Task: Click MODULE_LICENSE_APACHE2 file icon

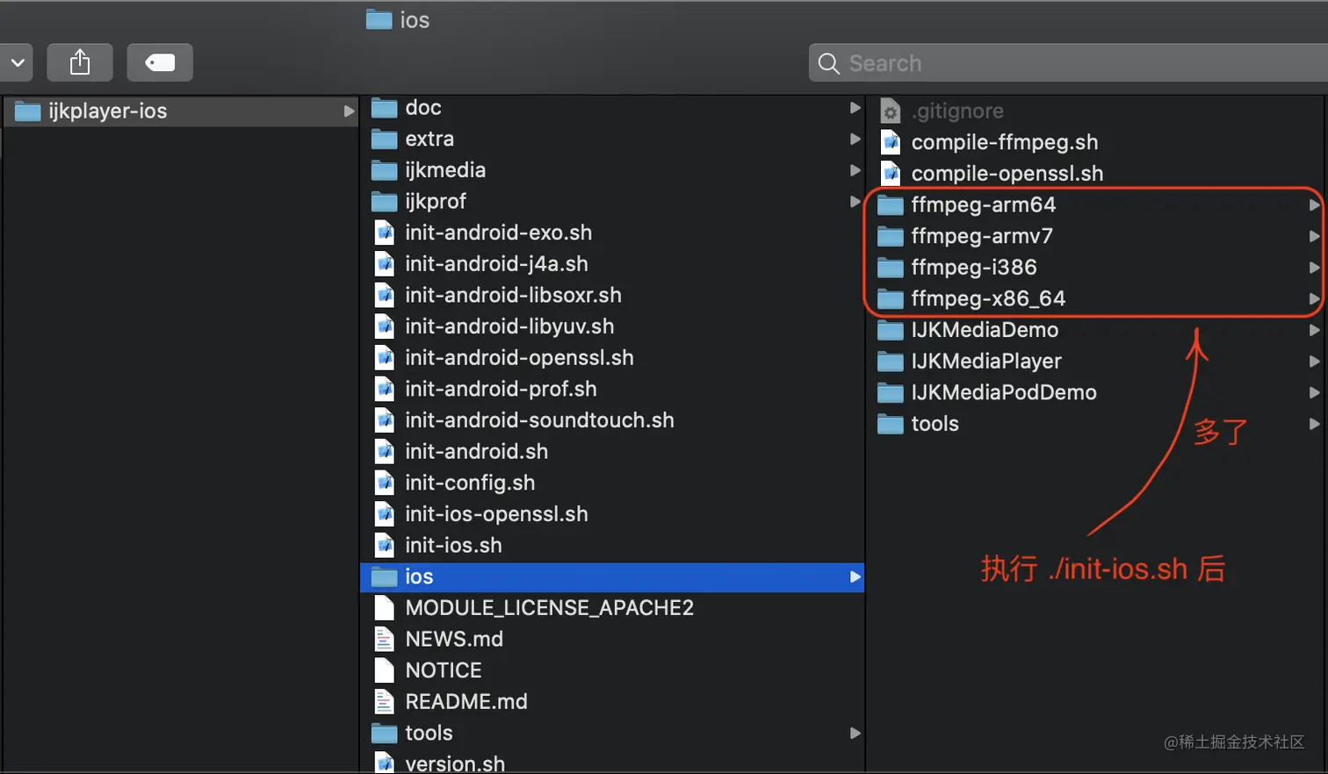Action: click(x=384, y=608)
